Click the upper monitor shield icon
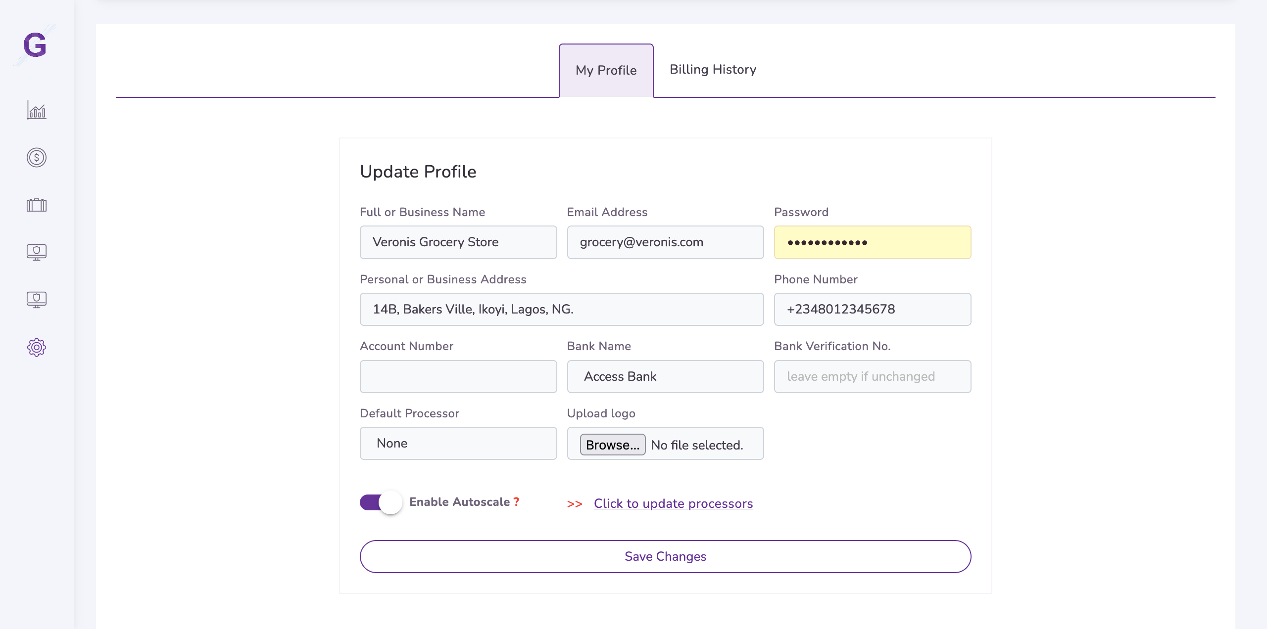The height and width of the screenshot is (629, 1267). click(37, 252)
